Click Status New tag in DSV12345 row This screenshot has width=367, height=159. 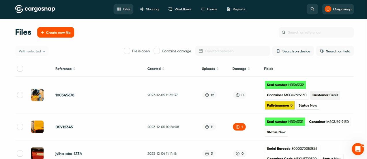(276, 132)
